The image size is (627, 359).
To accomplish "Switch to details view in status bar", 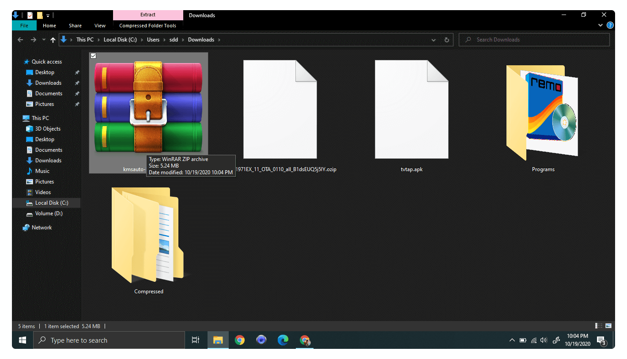I will coord(599,326).
